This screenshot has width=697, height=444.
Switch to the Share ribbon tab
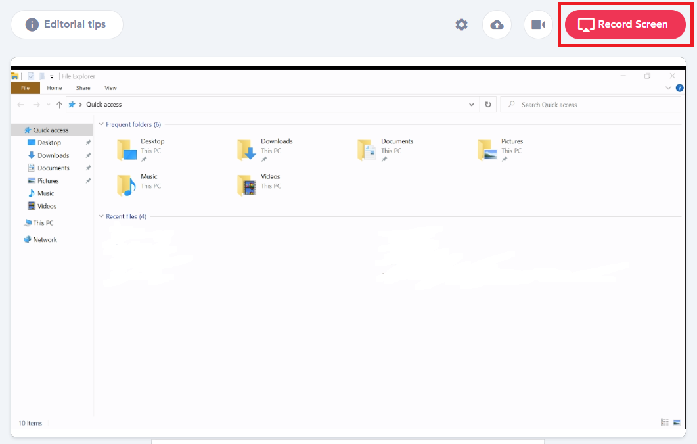coord(83,88)
